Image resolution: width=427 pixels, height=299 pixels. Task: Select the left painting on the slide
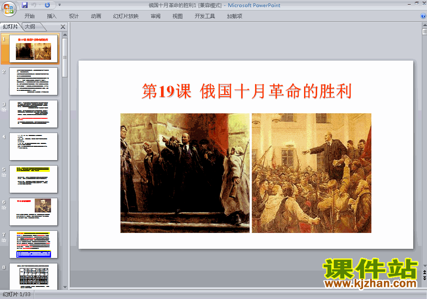click(185, 173)
